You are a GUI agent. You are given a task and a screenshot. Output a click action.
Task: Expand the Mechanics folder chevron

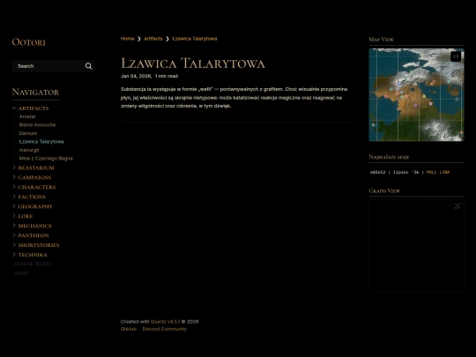[14, 226]
